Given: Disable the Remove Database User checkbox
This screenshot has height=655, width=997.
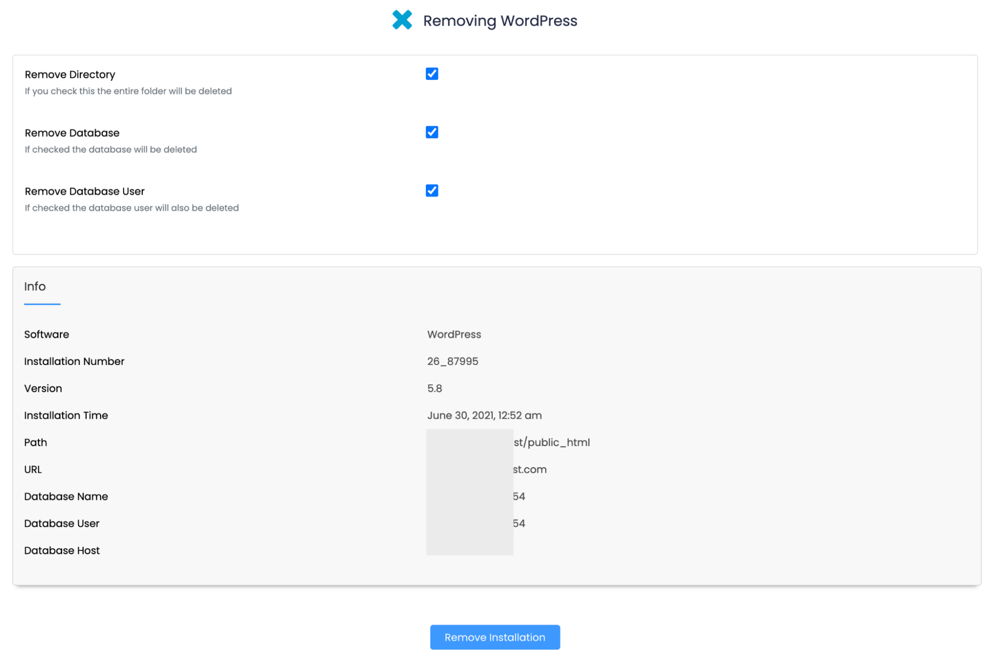Looking at the screenshot, I should coord(431,190).
